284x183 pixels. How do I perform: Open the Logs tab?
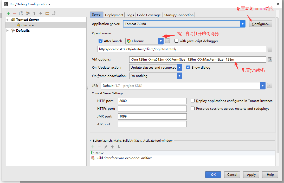coord(130,15)
